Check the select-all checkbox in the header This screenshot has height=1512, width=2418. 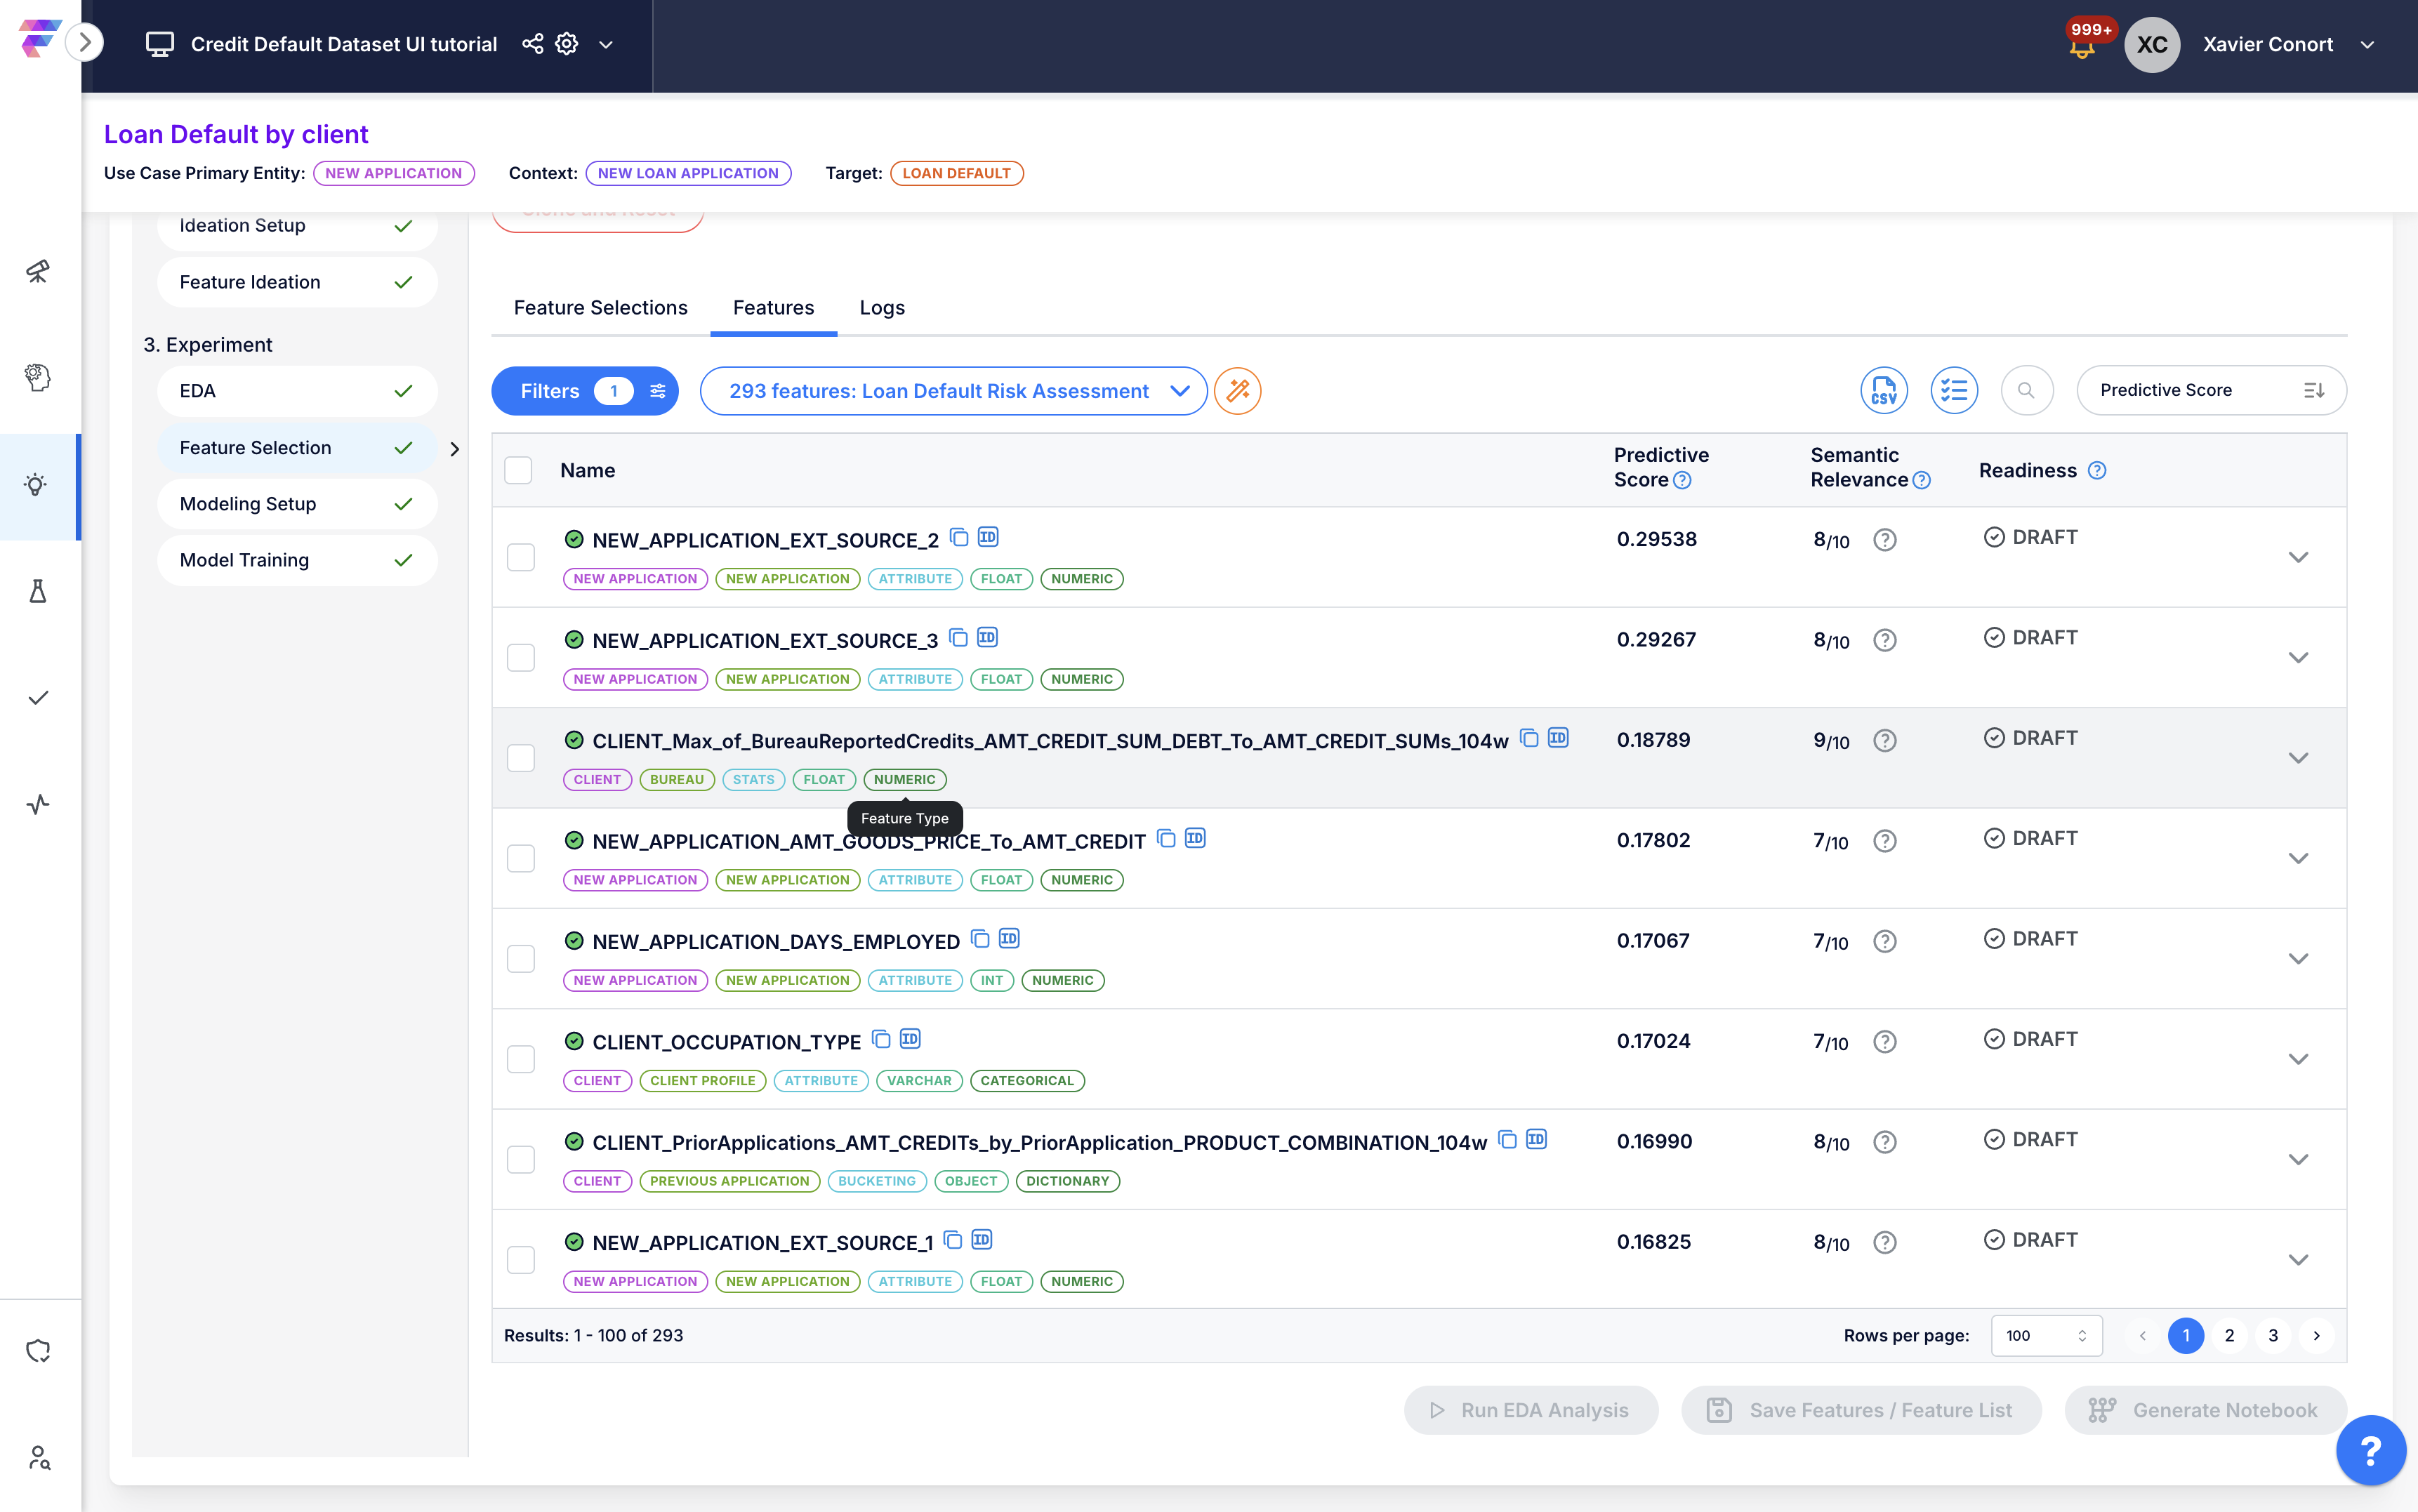click(518, 470)
